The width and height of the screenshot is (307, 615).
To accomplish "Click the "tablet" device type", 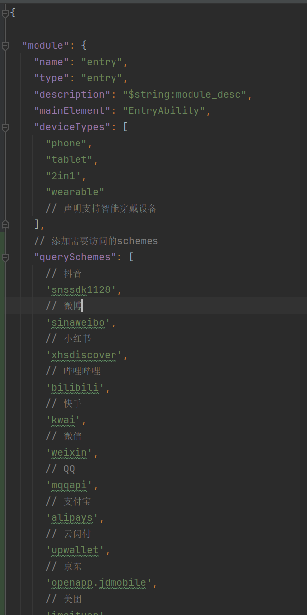I will point(69,160).
